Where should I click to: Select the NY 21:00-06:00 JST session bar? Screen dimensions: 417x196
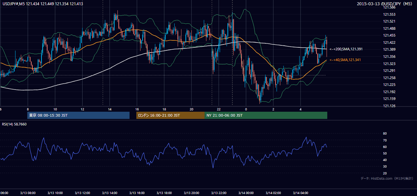pos(266,115)
